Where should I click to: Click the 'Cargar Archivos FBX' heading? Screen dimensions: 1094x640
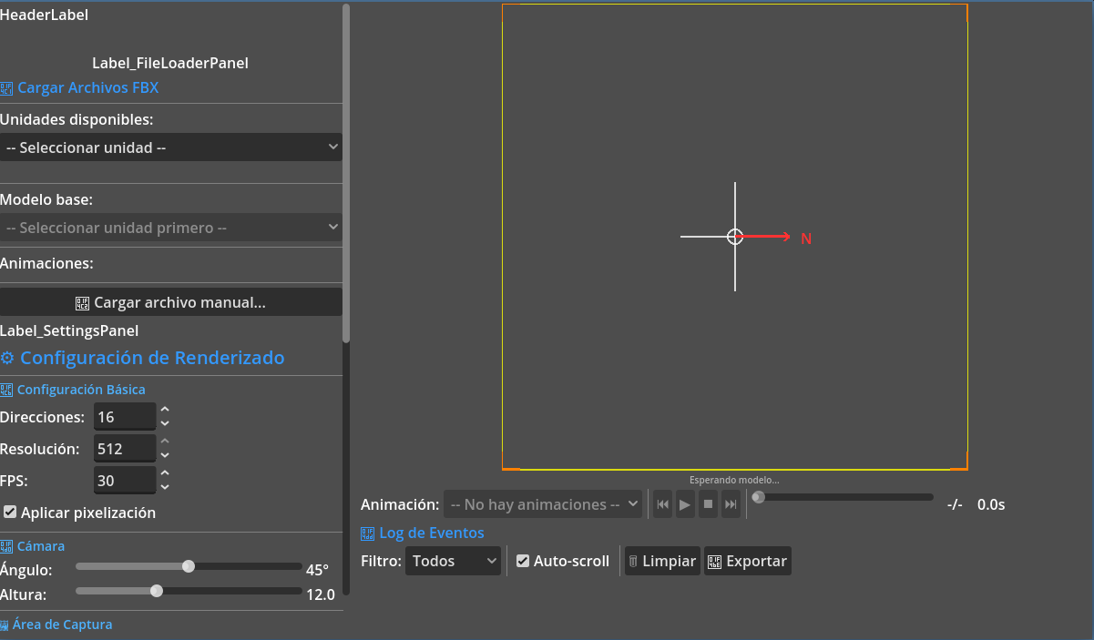point(88,88)
